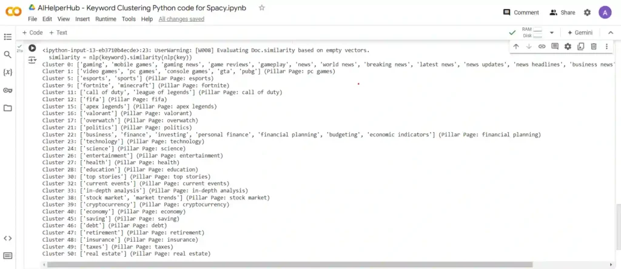Image resolution: width=621 pixels, height=269 pixels.
Task: Open the File menu
Action: tap(33, 19)
